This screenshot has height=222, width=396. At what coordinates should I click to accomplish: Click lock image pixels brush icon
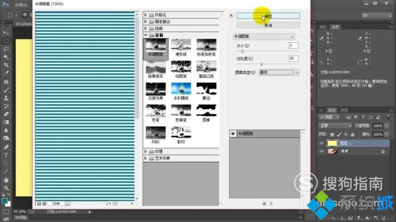click(339, 134)
